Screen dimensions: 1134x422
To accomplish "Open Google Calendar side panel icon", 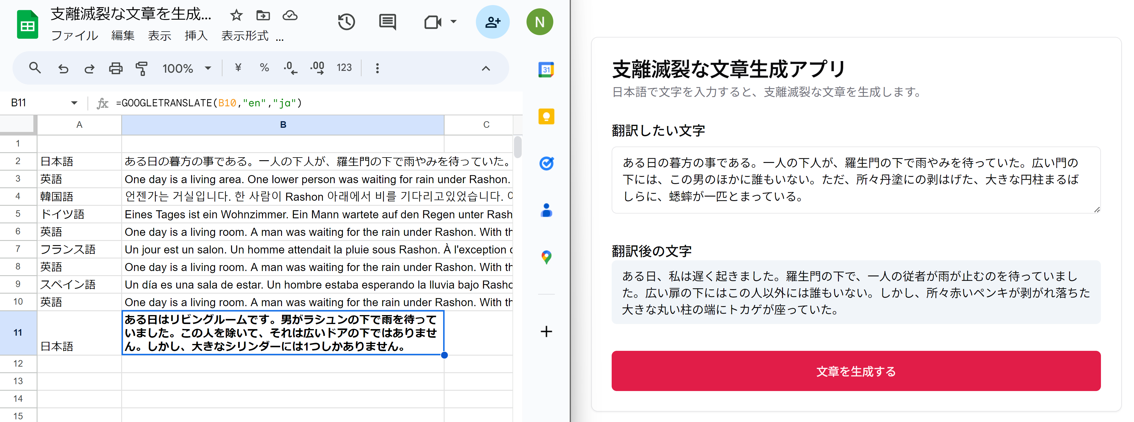I will pyautogui.click(x=546, y=69).
